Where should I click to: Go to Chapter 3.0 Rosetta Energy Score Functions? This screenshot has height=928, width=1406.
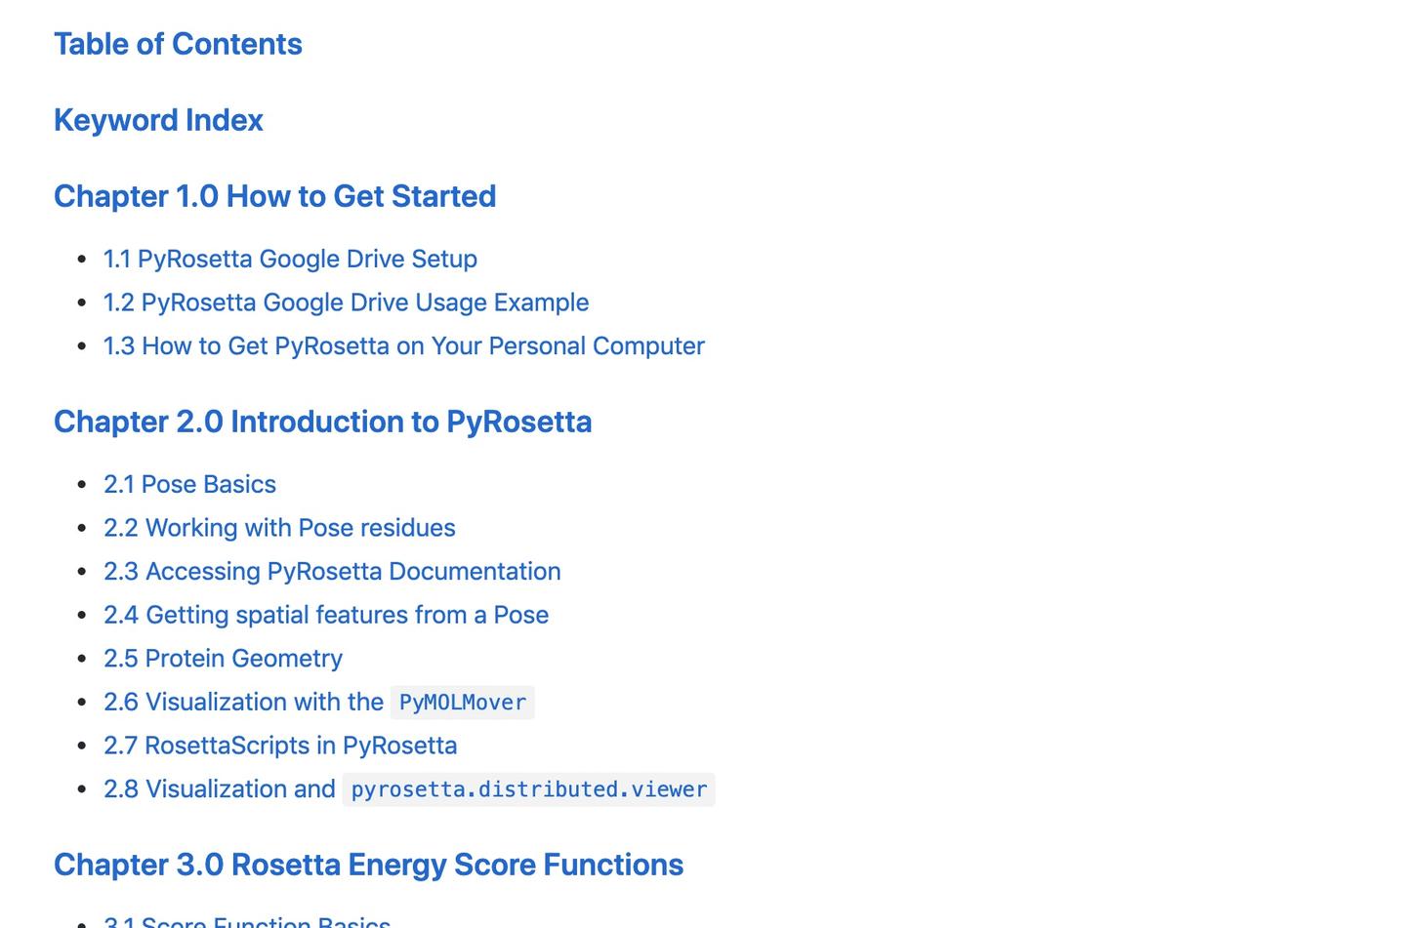click(368, 865)
